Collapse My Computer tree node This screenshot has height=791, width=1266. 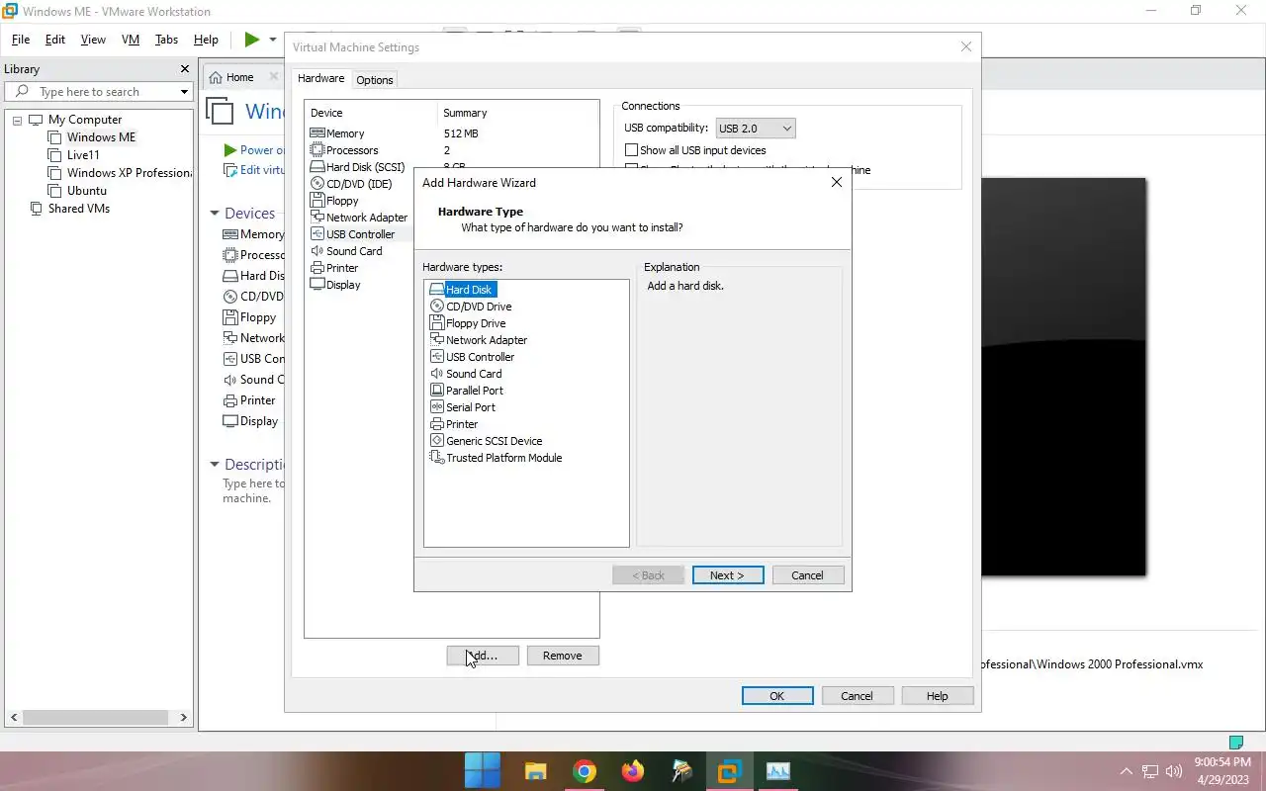(x=17, y=121)
